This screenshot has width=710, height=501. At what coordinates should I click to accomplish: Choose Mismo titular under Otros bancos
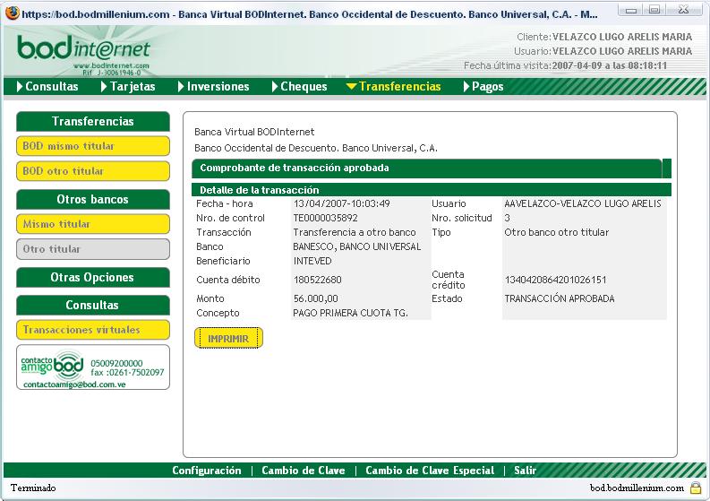(x=93, y=224)
